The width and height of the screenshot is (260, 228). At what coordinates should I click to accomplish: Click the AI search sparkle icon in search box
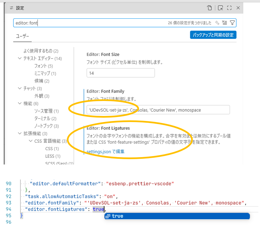point(217,23)
